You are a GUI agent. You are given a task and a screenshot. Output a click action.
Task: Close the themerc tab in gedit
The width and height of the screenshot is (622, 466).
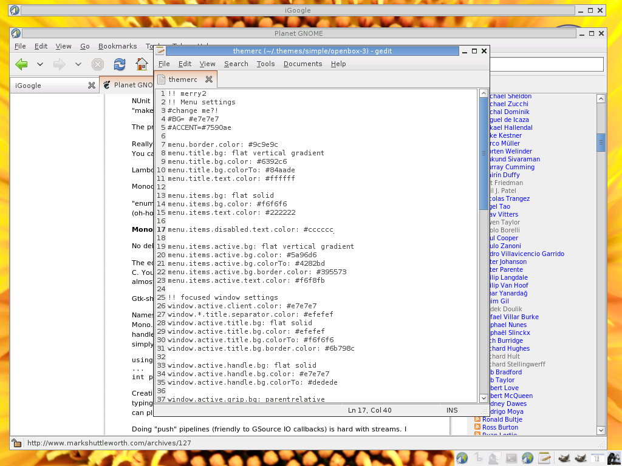[x=209, y=79]
